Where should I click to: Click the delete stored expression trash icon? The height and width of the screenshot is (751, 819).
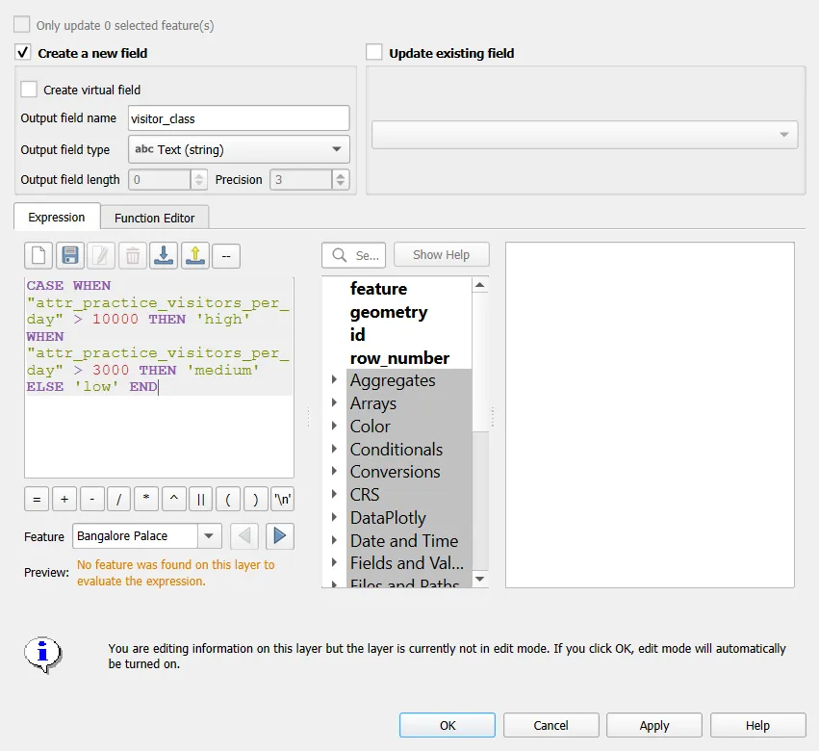133,256
